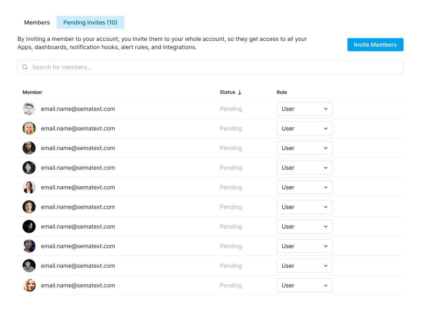Image resolution: width=421 pixels, height=311 pixels.
Task: Click the avatar in the eighth member row
Action: (x=29, y=246)
